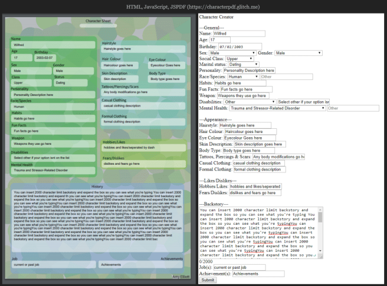Expand the Race/Species dropdown
Image resolution: width=387 pixels, height=286 pixels.
tap(243, 77)
